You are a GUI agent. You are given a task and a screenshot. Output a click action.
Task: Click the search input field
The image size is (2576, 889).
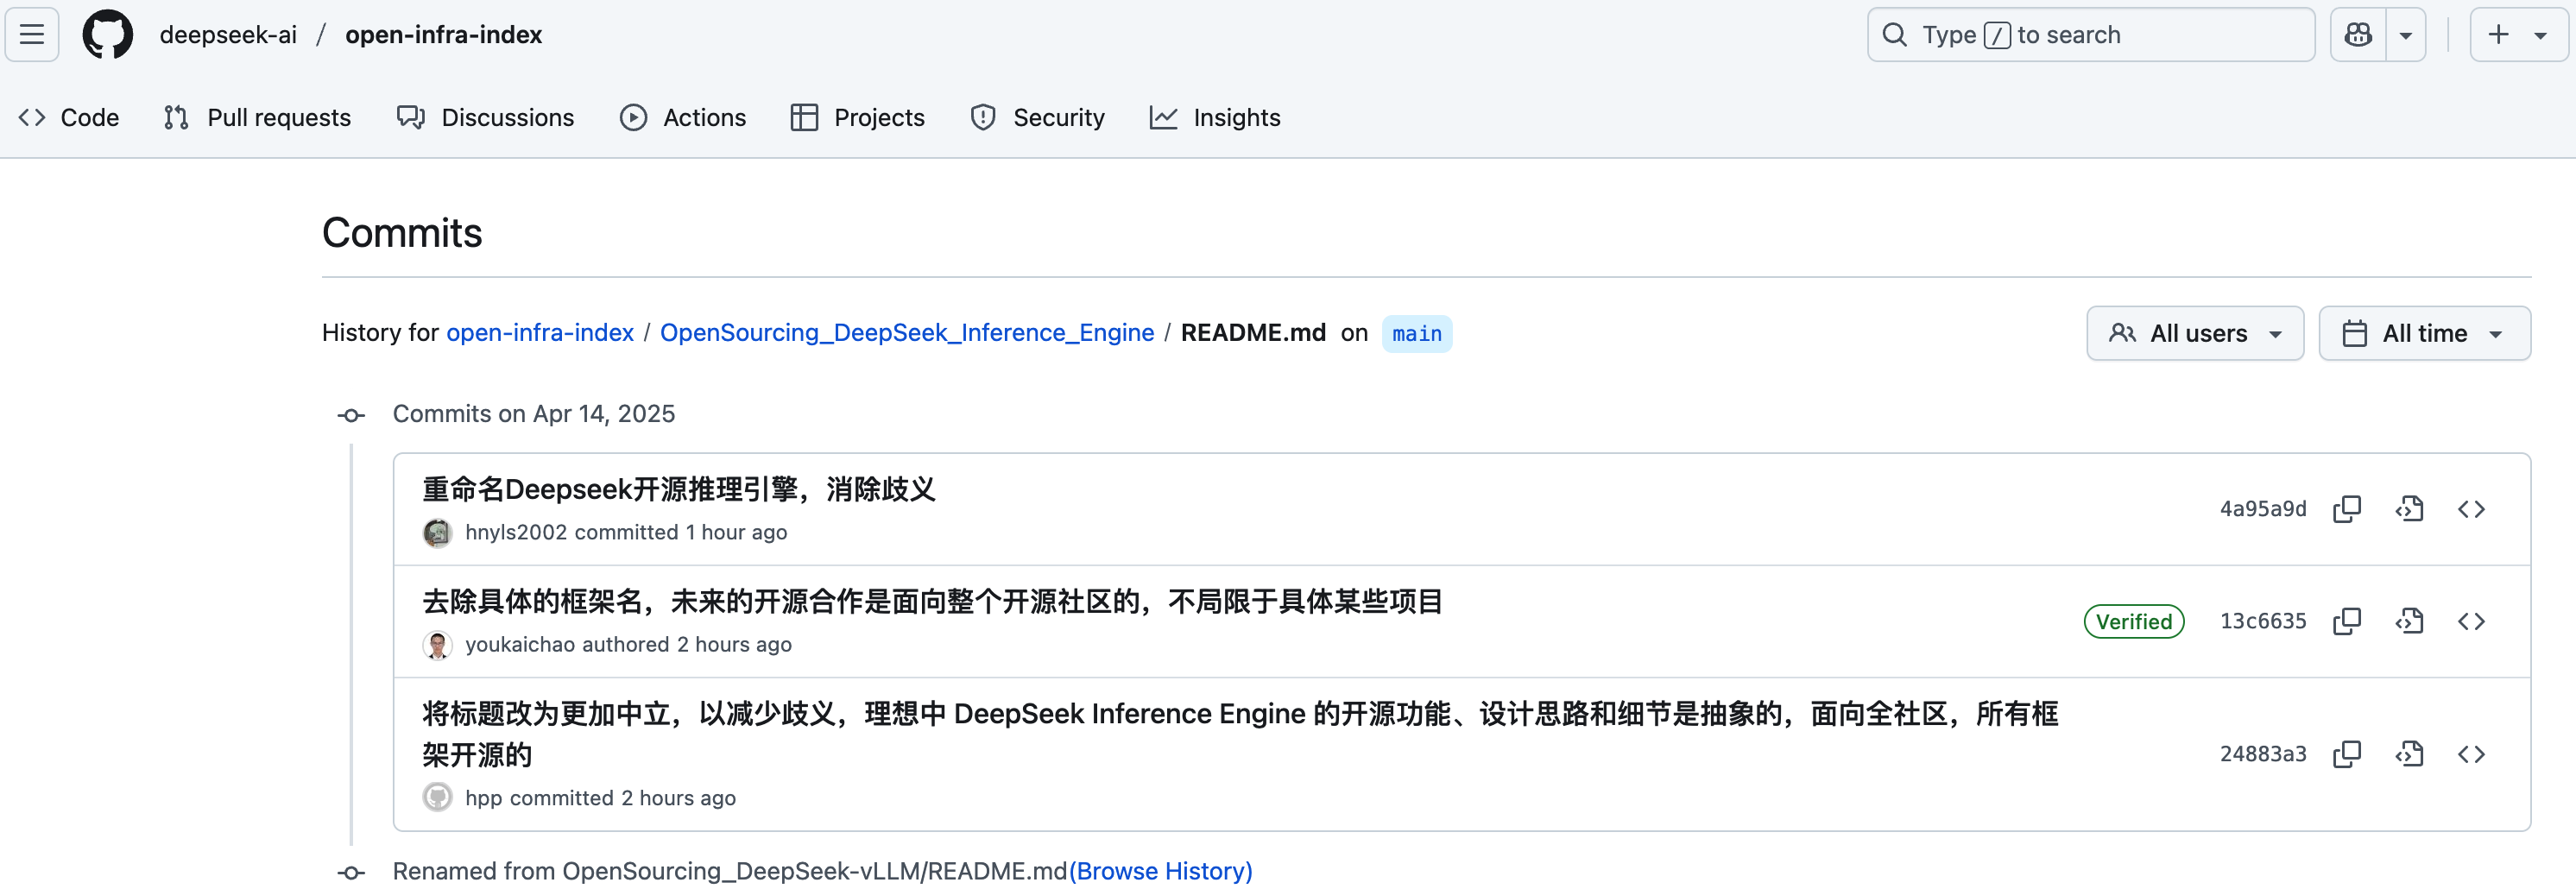2091,35
